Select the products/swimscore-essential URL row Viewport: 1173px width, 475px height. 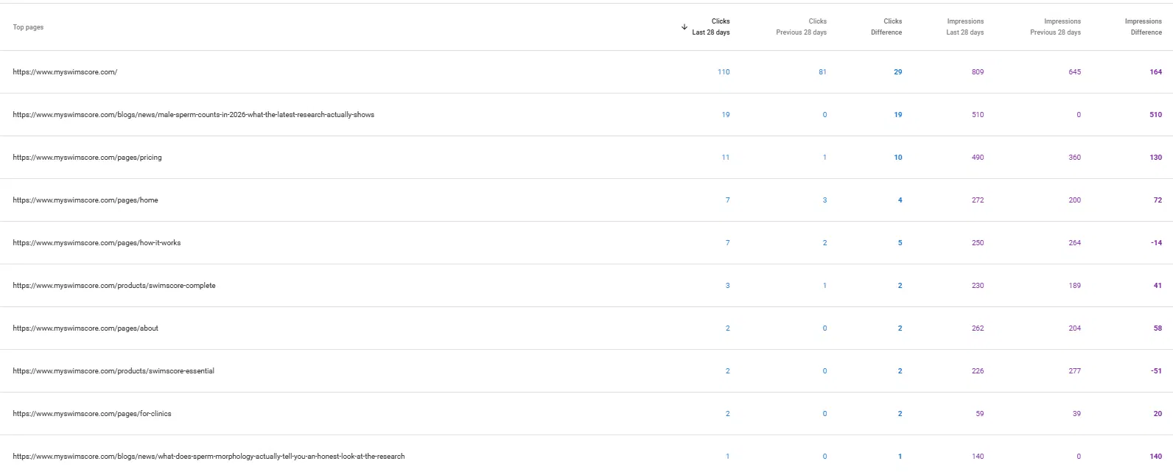(586, 371)
